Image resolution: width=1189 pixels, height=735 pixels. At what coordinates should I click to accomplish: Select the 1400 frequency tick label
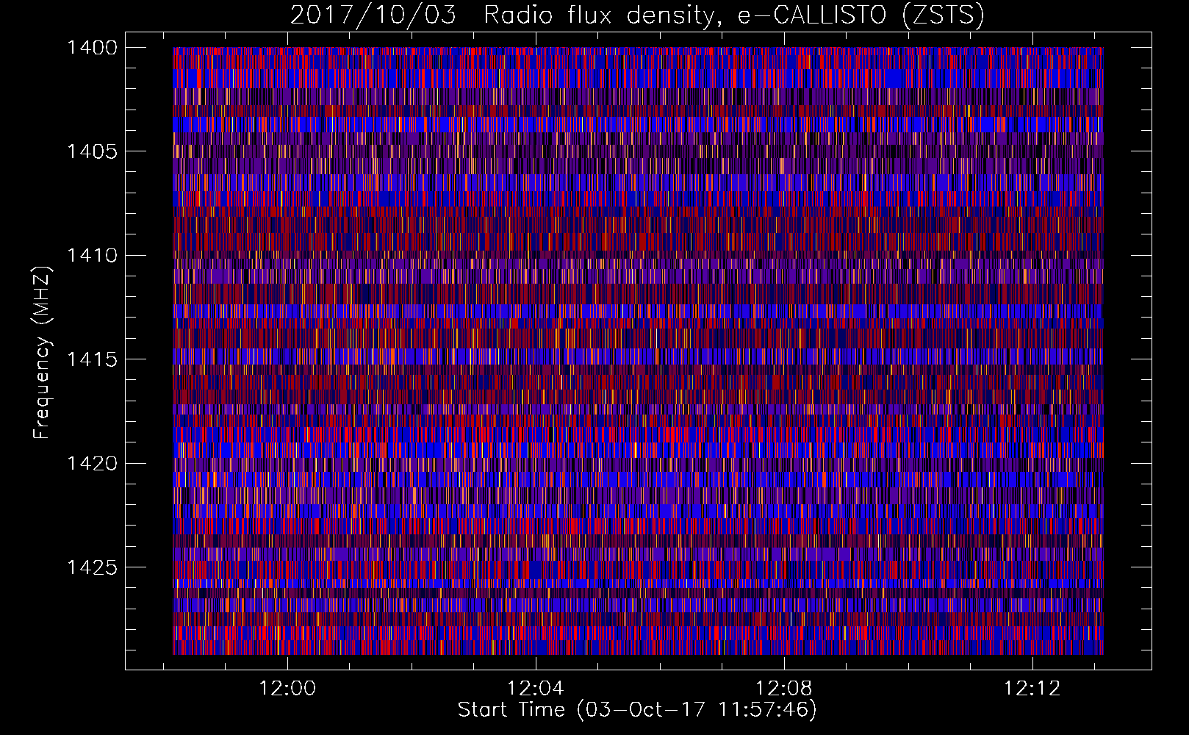[x=92, y=48]
